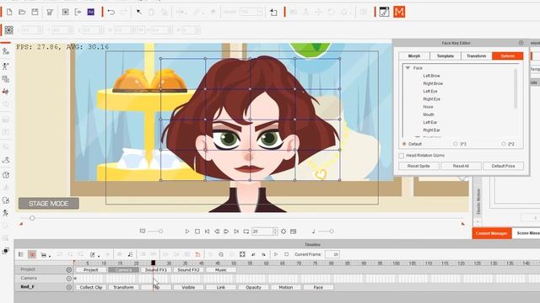Open the Composer mode icon
Viewport: 540px width, 303px height.
(385, 12)
